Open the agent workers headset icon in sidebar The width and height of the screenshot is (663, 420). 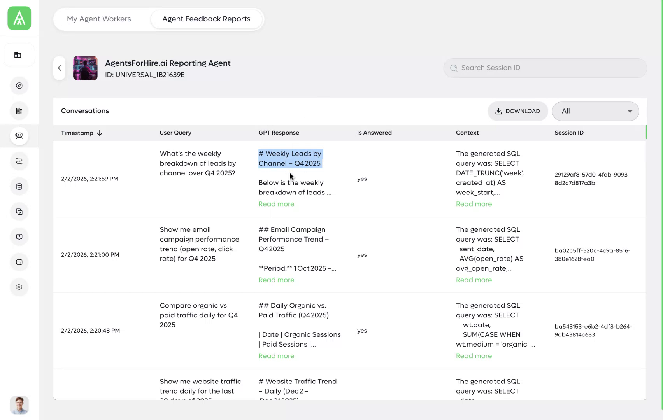click(x=19, y=136)
